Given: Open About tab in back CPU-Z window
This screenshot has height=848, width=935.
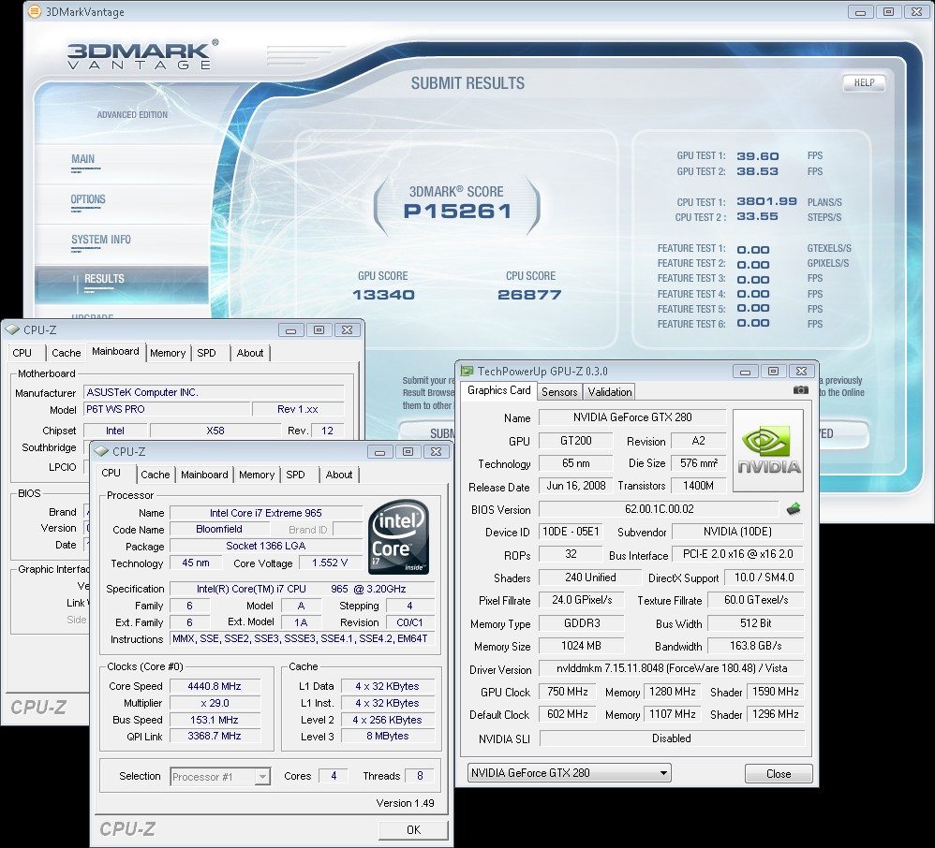Looking at the screenshot, I should pyautogui.click(x=250, y=353).
